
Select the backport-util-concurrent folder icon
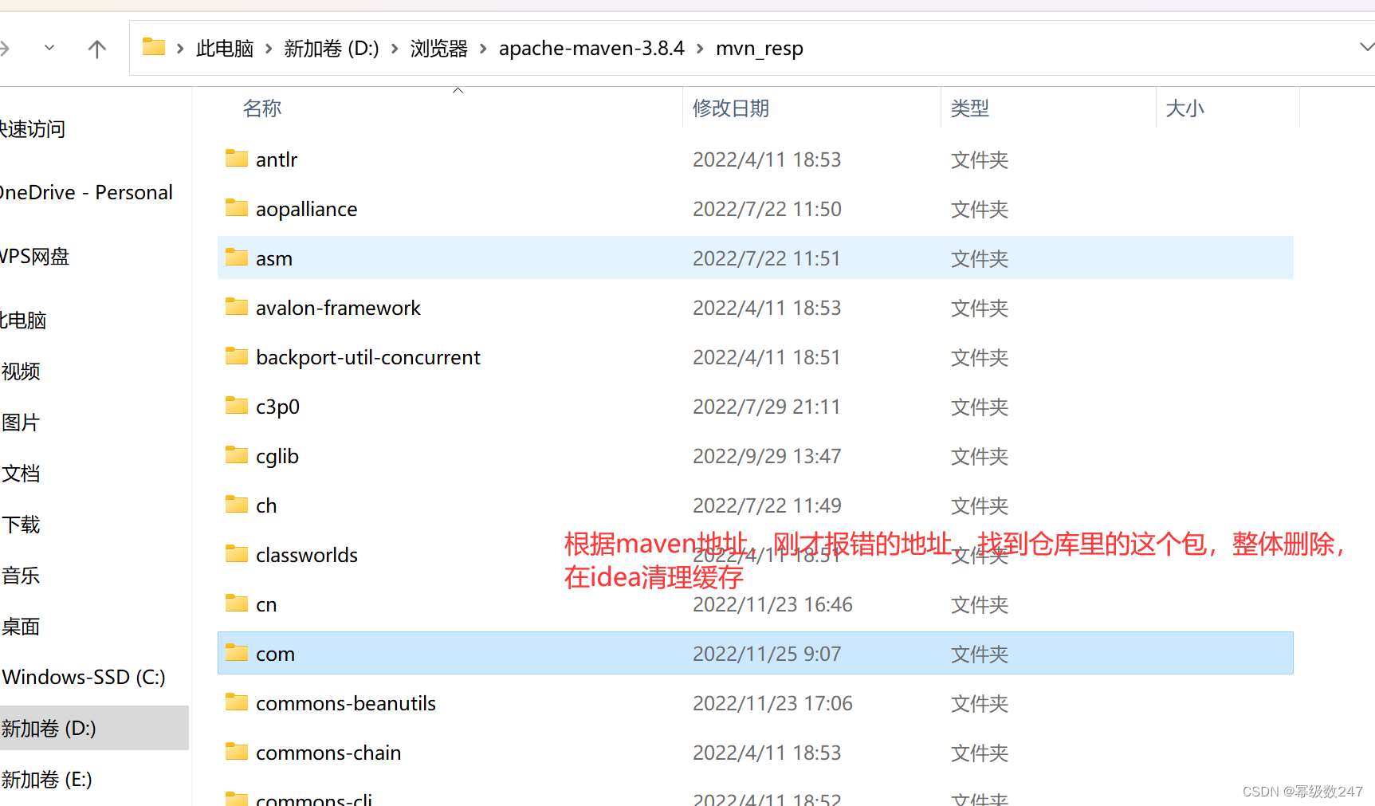(237, 356)
